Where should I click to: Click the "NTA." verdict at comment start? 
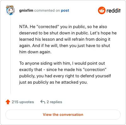click(x=24, y=27)
